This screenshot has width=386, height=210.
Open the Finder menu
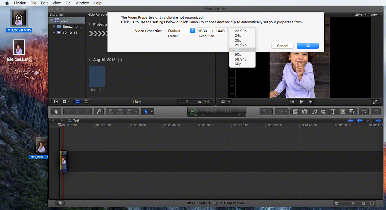tap(20, 3)
